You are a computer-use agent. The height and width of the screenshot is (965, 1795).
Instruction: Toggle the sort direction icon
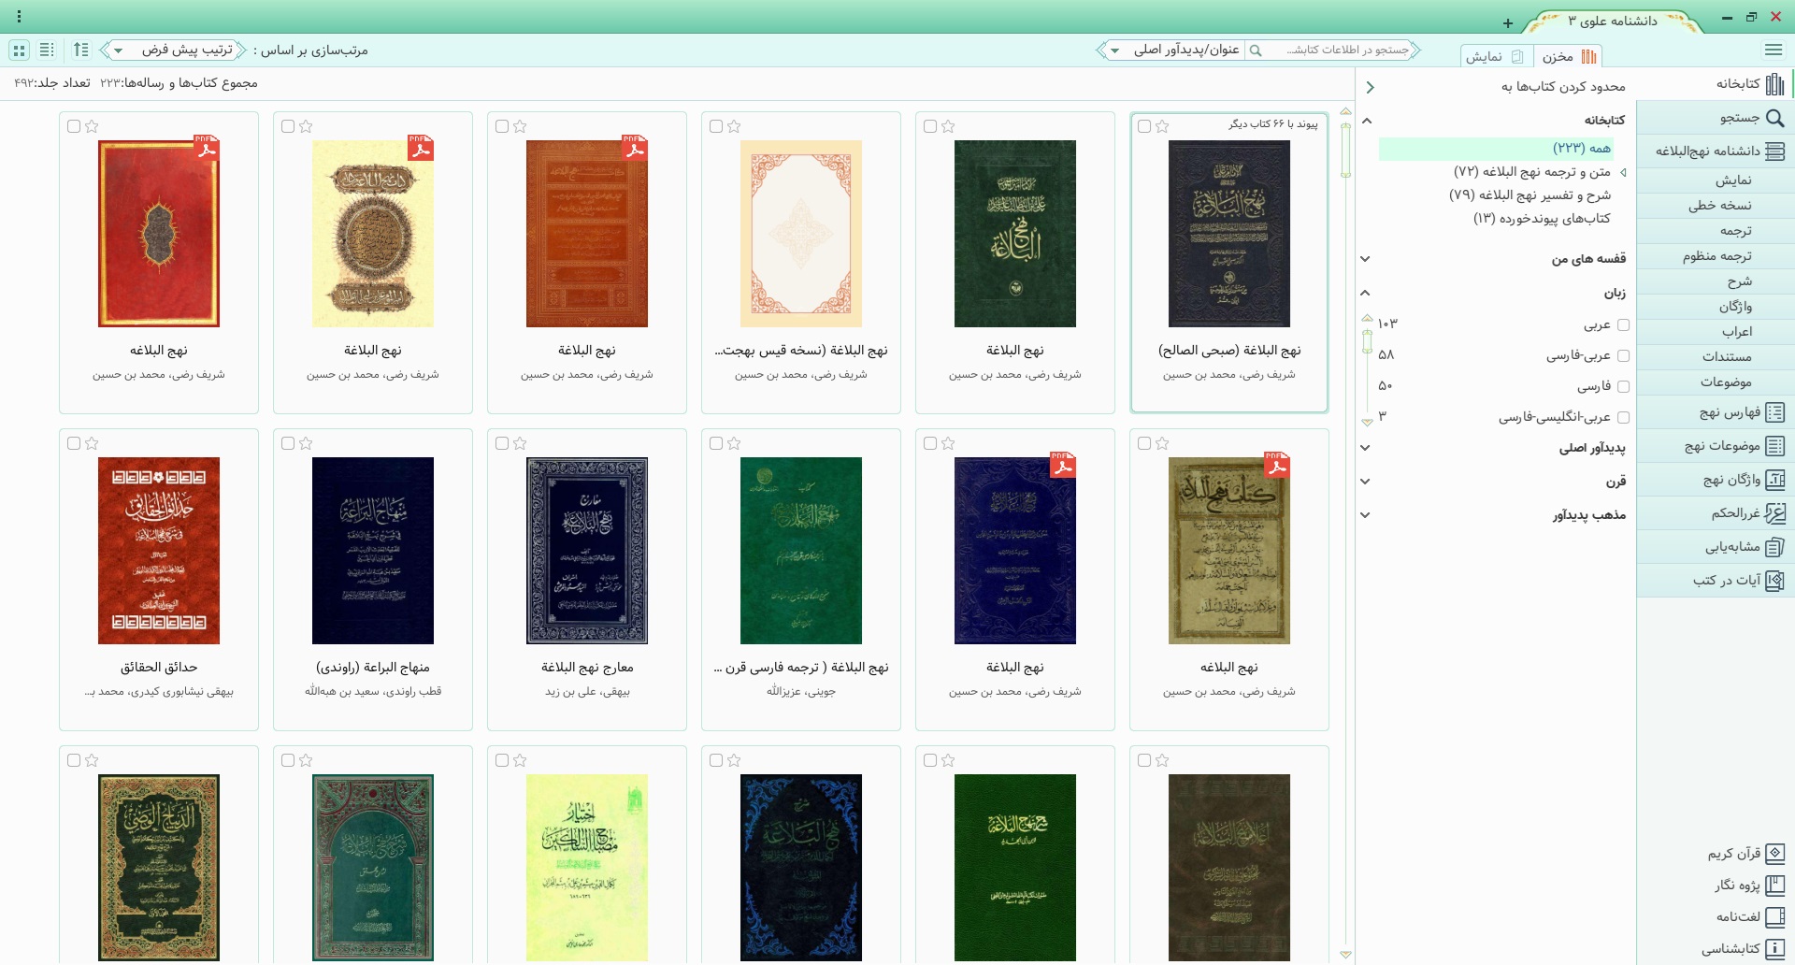coord(81,50)
